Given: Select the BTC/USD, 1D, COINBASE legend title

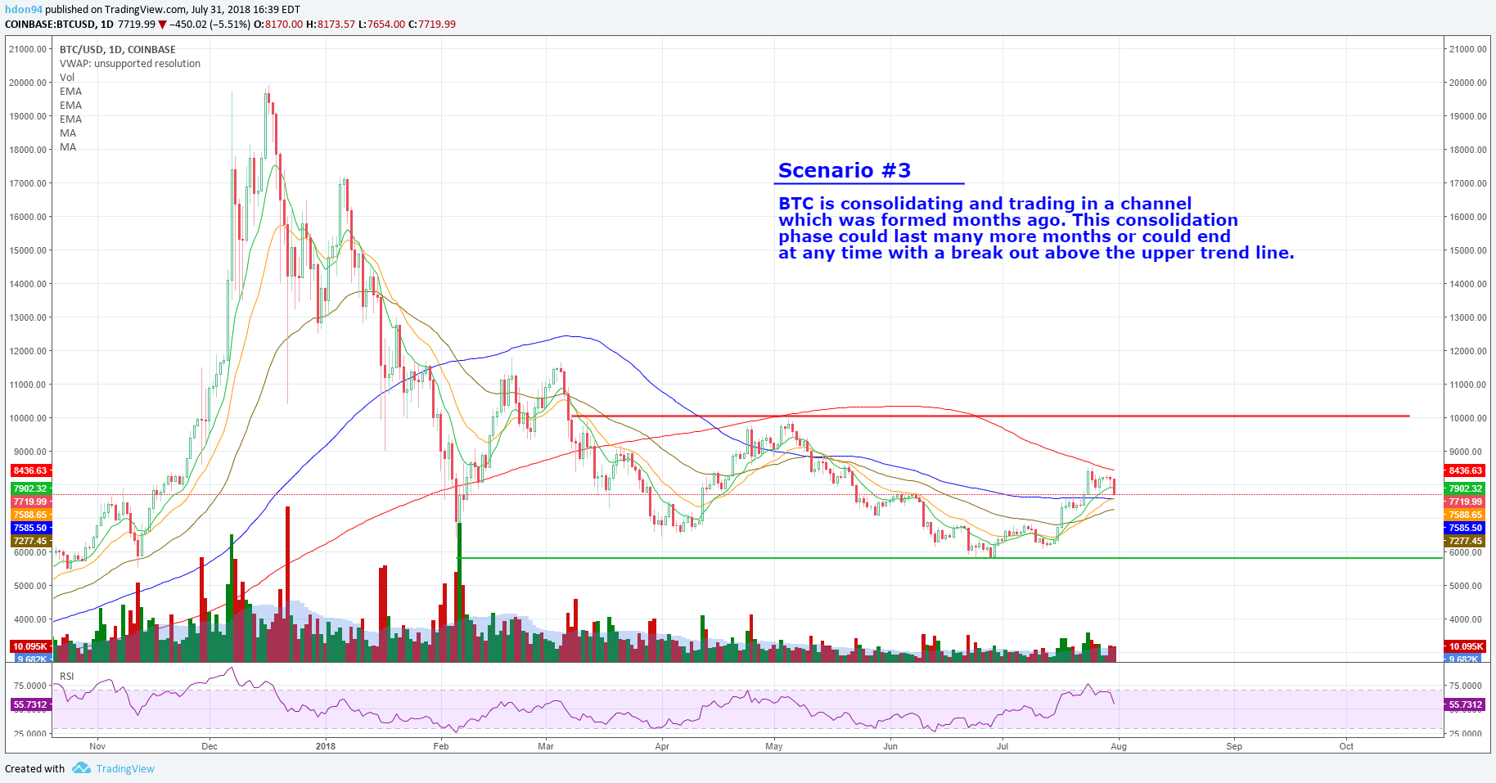Looking at the screenshot, I should [x=118, y=50].
